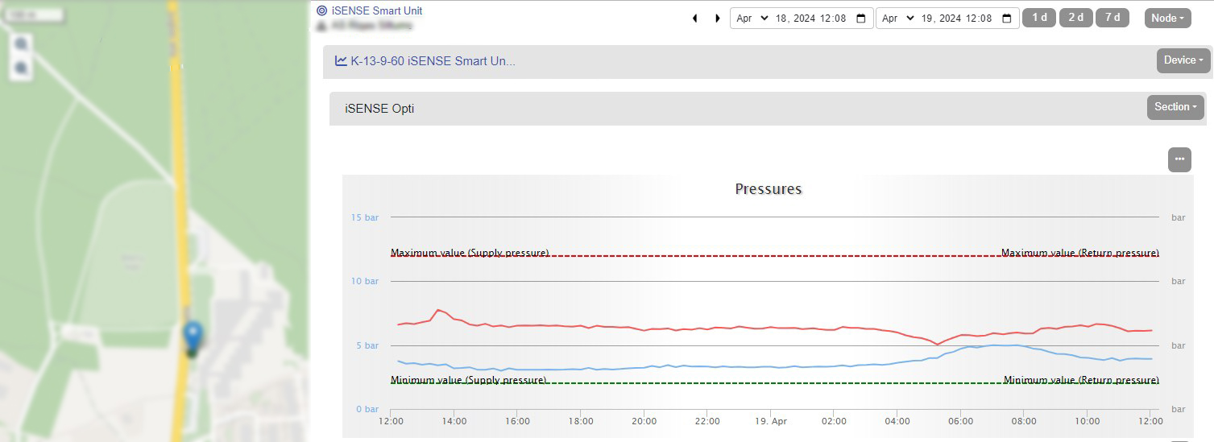Screen dimensions: 1214x442
Task: Set time range to 7 d
Action: (x=1112, y=18)
